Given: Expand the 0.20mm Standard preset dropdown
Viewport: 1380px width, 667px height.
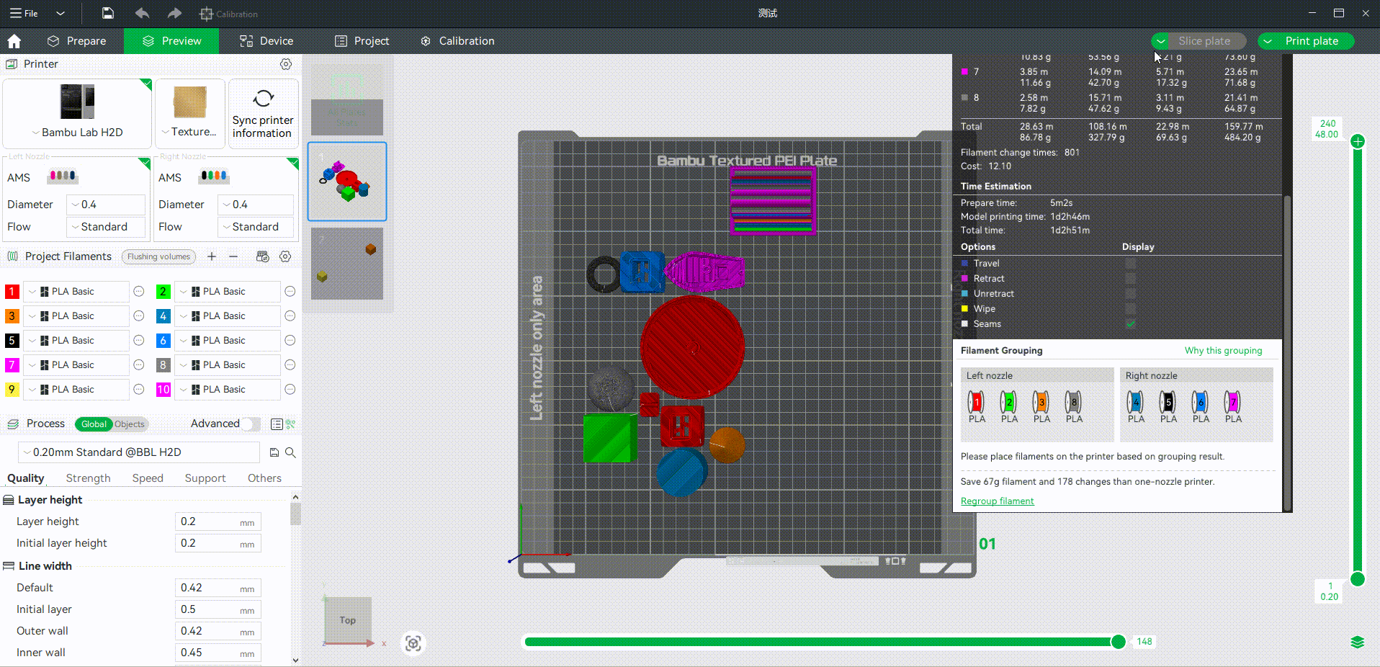Looking at the screenshot, I should coord(138,452).
